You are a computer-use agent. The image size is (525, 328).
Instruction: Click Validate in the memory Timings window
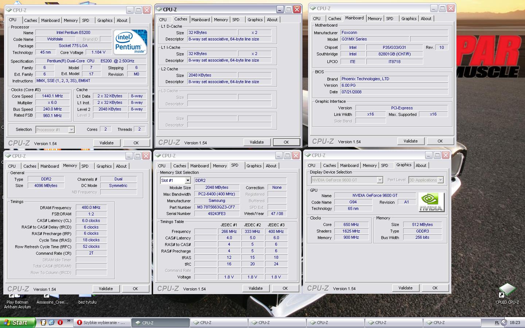tap(106, 289)
